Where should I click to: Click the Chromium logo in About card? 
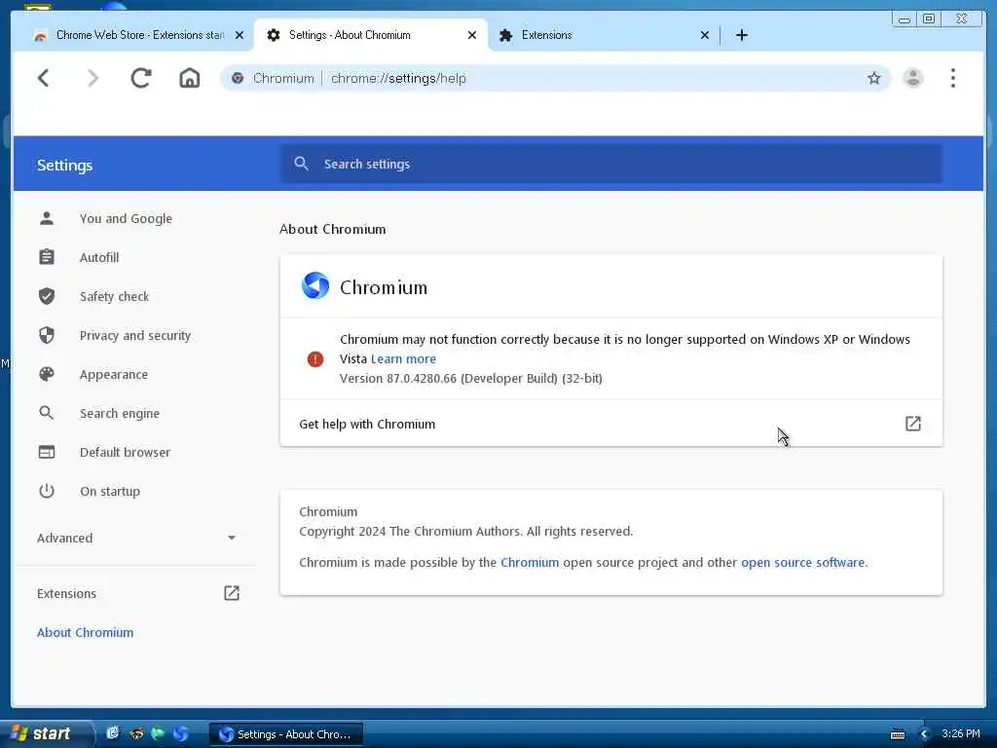point(315,285)
